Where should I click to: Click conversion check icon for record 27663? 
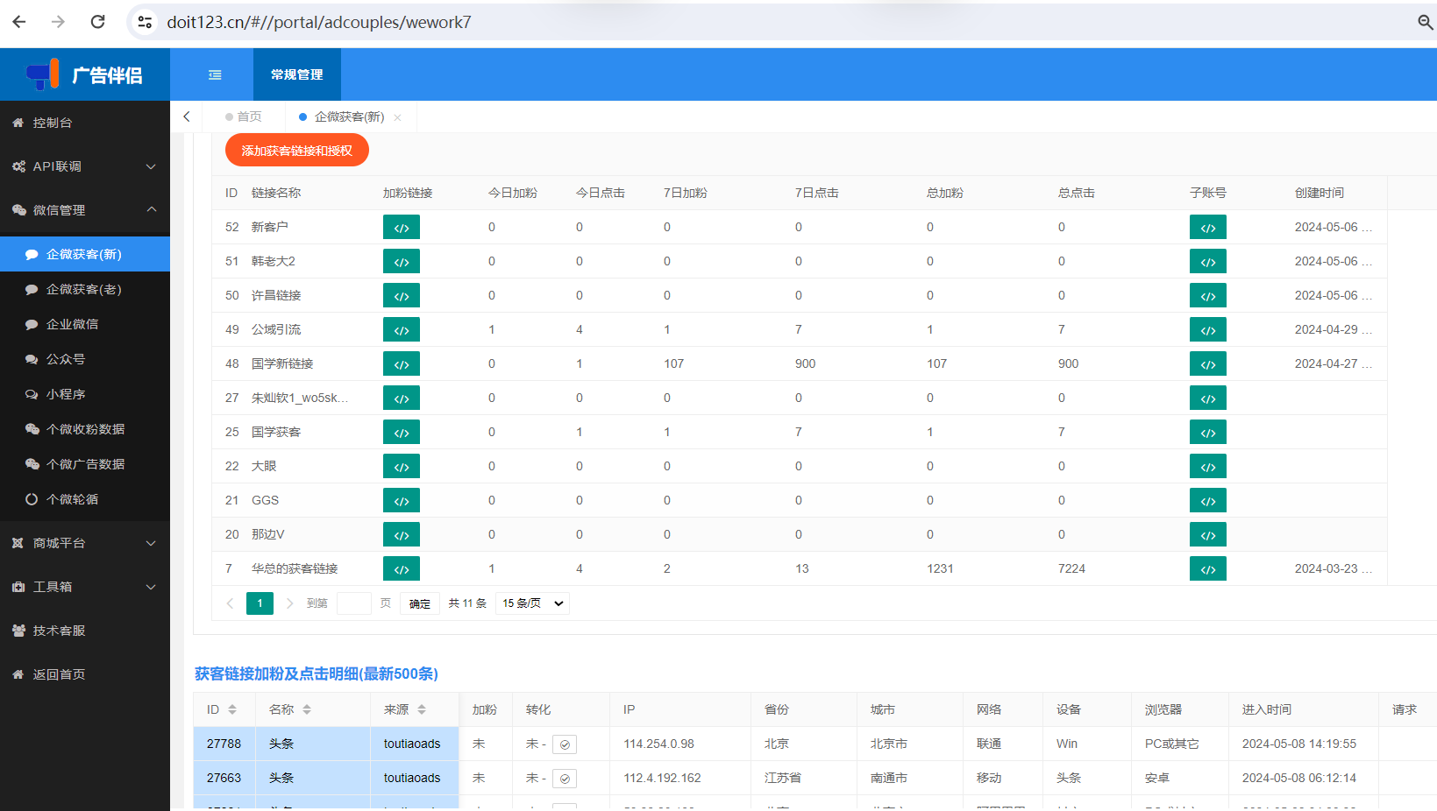[565, 779]
